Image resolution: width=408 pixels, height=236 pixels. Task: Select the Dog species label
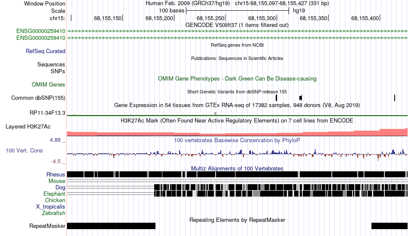[60, 188]
